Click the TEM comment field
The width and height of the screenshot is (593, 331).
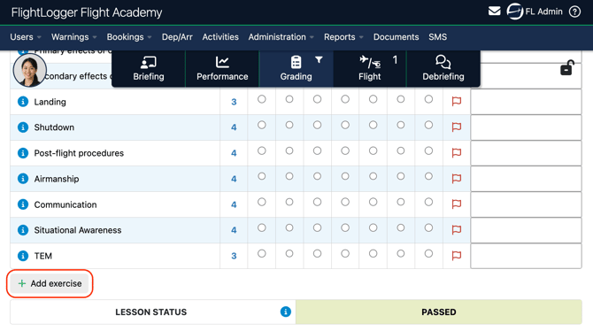pos(526,256)
